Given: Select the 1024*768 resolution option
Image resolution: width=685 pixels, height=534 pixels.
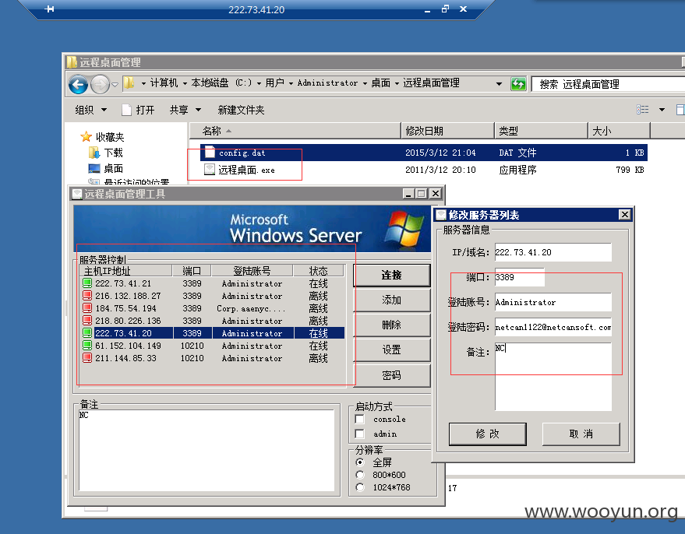Looking at the screenshot, I should click(360, 487).
